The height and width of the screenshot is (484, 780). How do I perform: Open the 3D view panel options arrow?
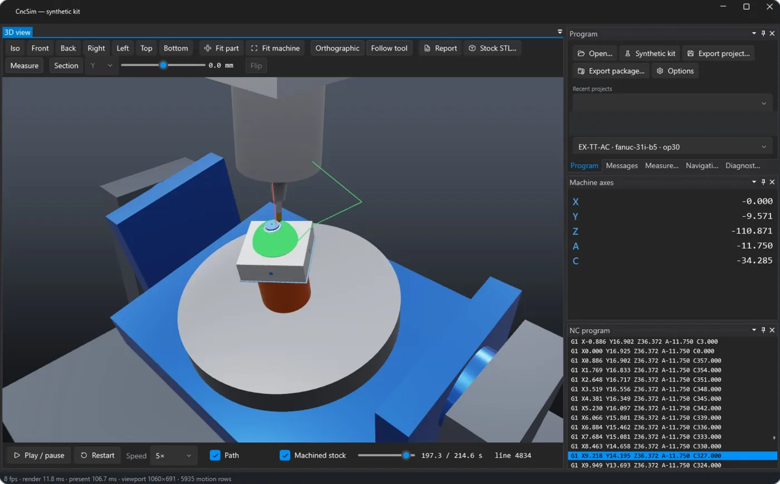tap(560, 32)
